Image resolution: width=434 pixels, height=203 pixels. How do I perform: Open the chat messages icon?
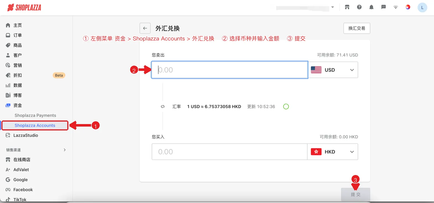click(384, 7)
